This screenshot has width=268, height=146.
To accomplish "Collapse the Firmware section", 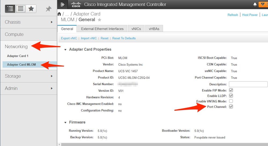I will tap(65, 123).
